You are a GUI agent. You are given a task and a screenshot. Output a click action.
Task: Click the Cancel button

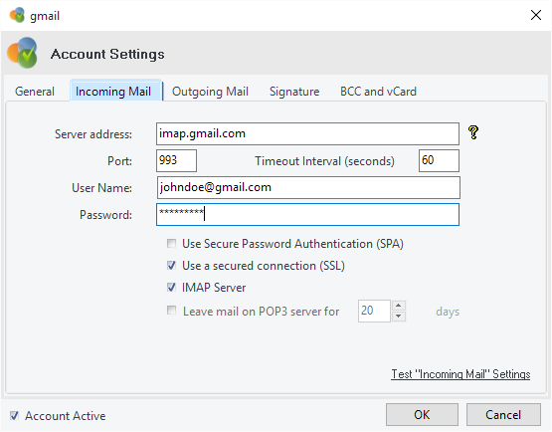pyautogui.click(x=503, y=415)
